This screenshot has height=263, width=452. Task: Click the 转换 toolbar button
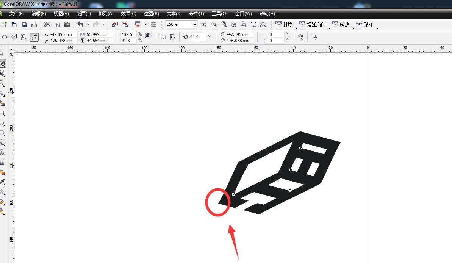pos(341,25)
